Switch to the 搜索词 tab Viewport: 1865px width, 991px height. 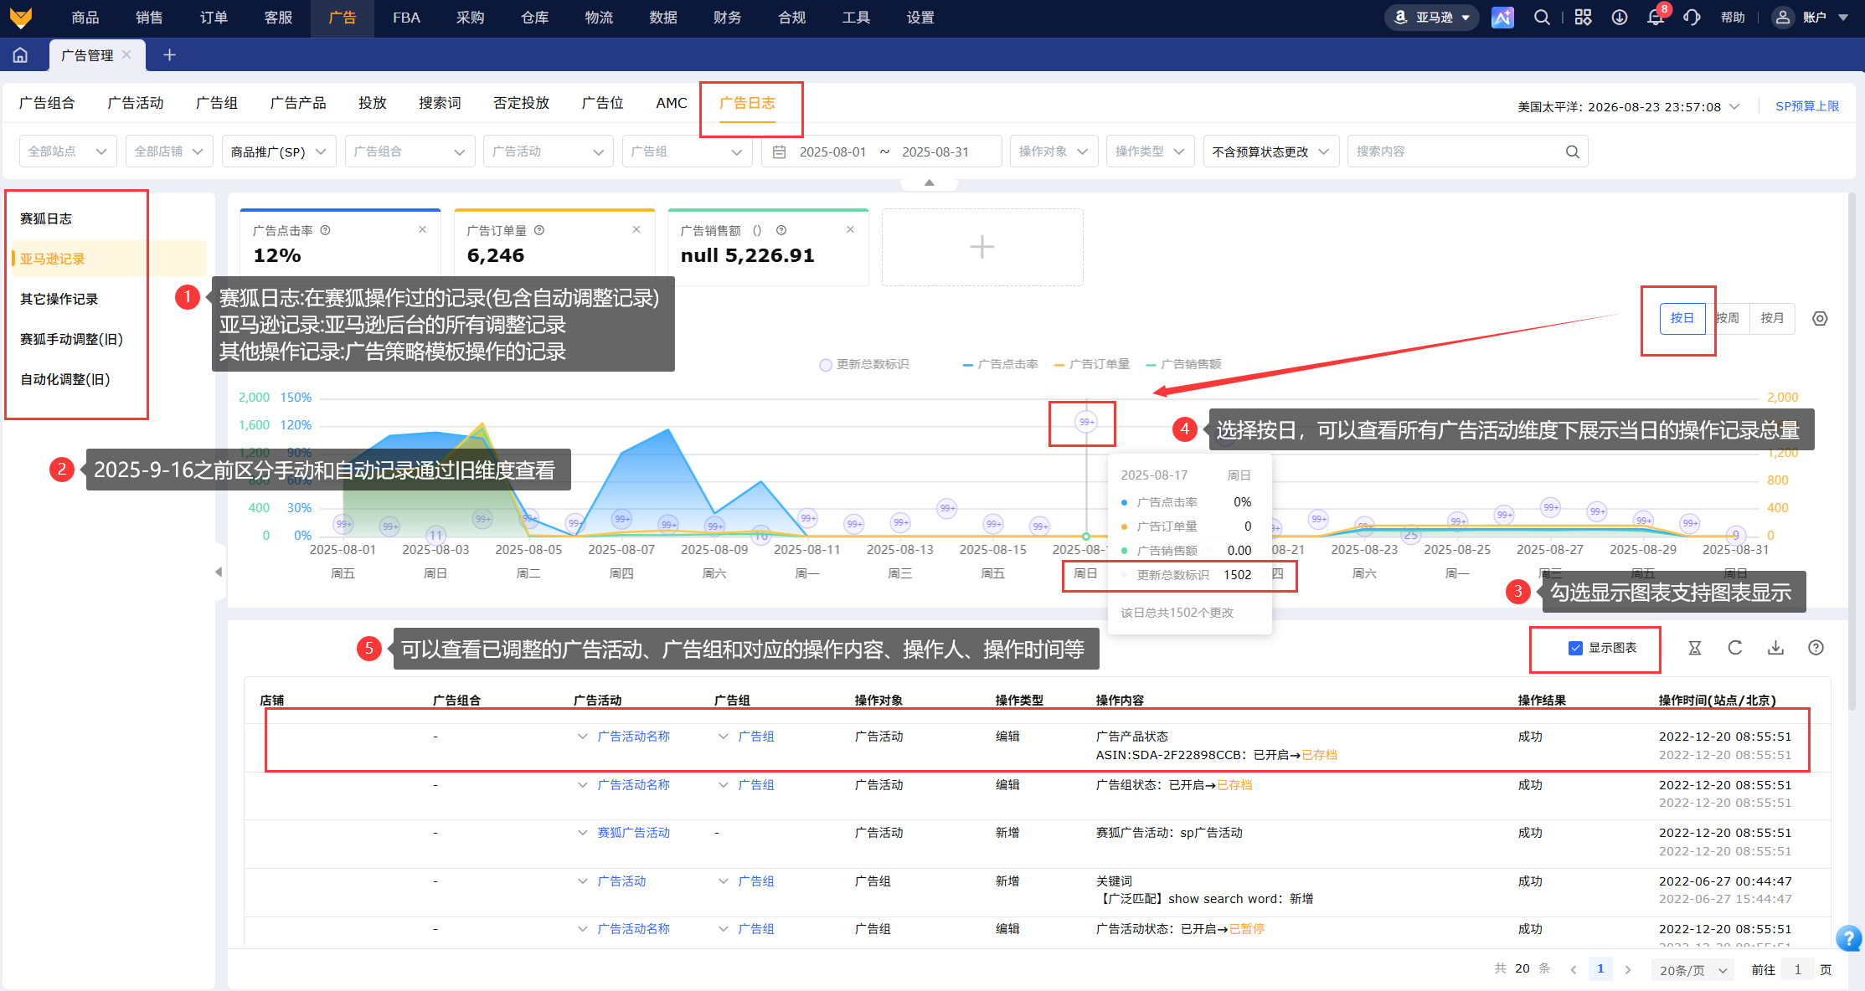(x=440, y=103)
